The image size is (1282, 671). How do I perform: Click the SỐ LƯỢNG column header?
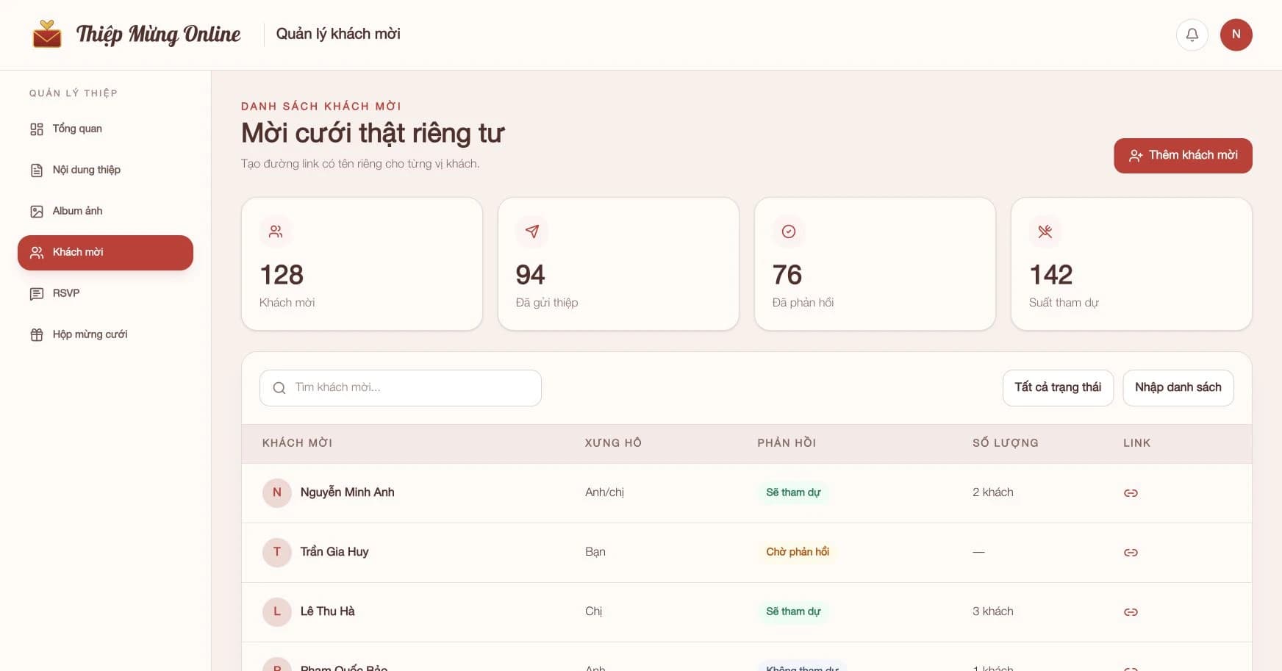pos(1006,443)
